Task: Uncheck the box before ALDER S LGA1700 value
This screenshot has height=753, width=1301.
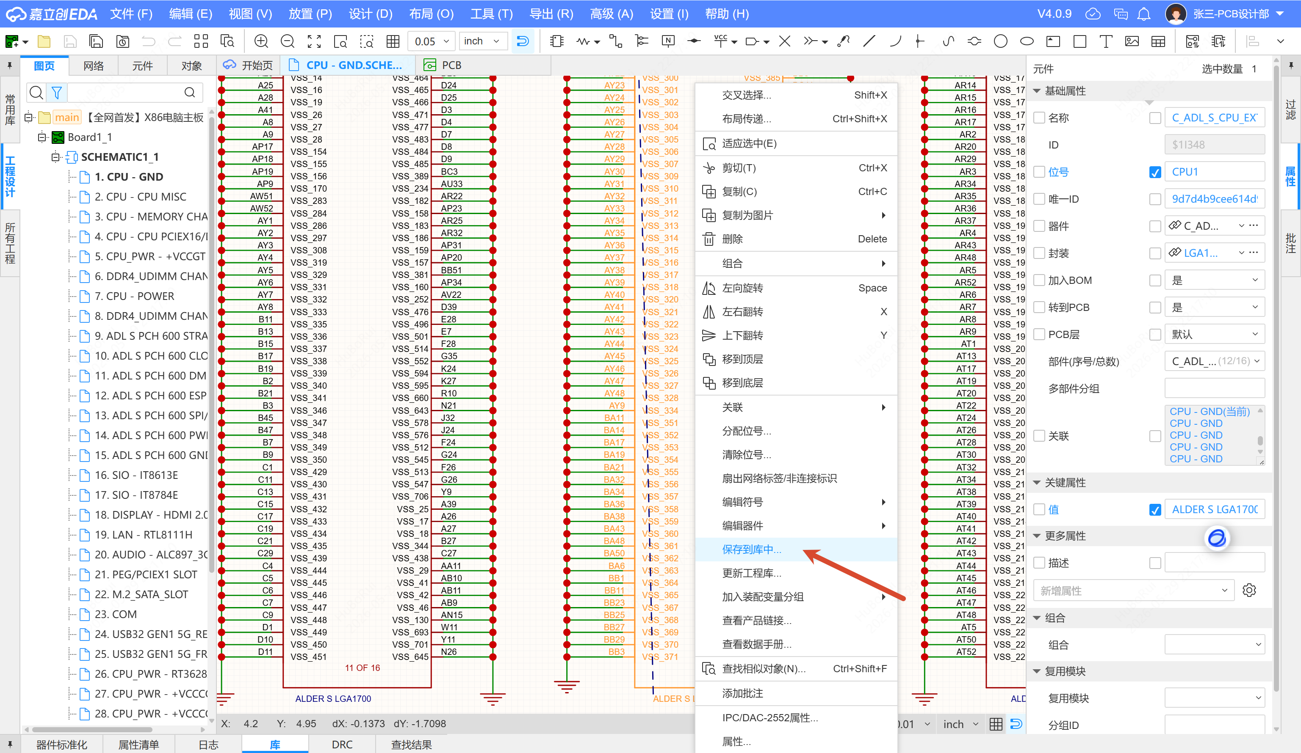Action: pos(1155,510)
